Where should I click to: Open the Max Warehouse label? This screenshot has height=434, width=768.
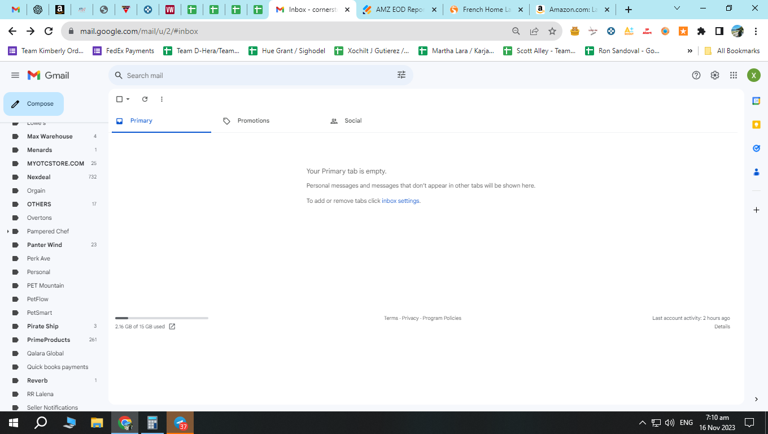[50, 136]
